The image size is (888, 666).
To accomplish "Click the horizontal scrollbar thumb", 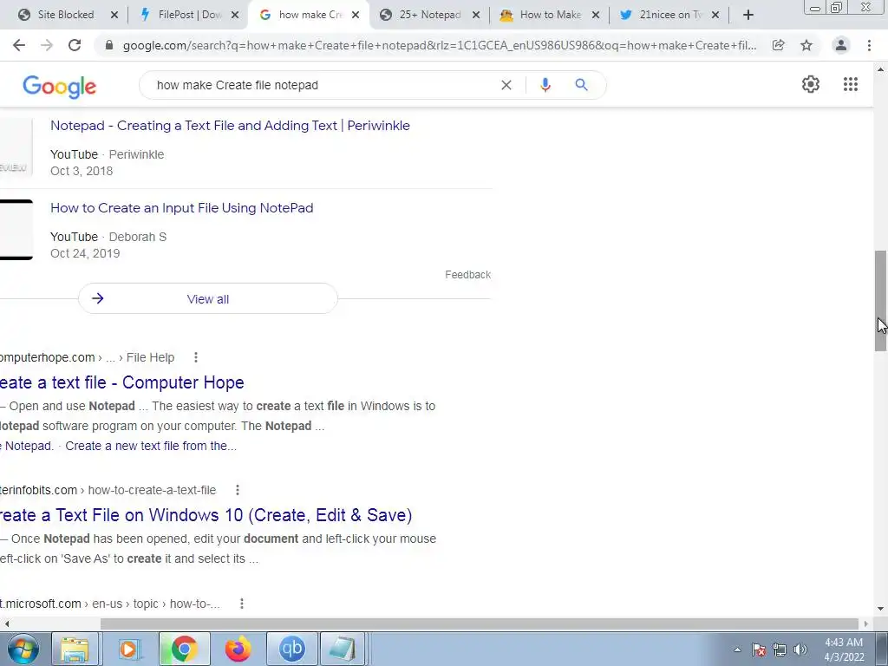I will [480, 624].
